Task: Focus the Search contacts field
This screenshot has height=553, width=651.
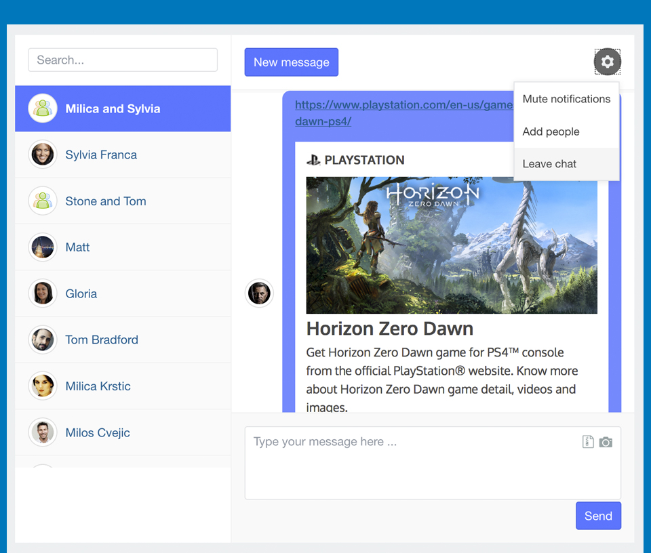Action: [123, 60]
